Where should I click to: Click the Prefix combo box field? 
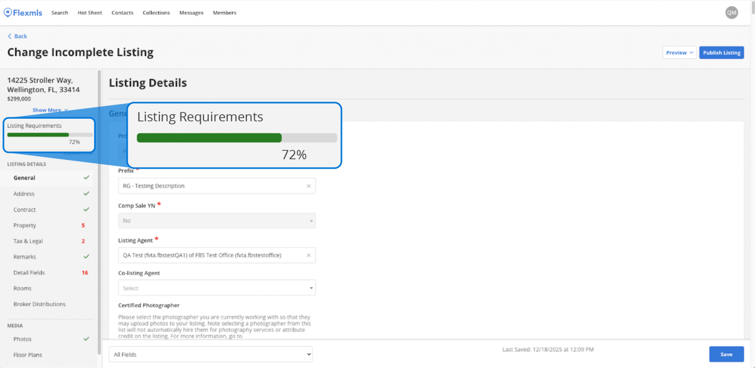click(217, 186)
